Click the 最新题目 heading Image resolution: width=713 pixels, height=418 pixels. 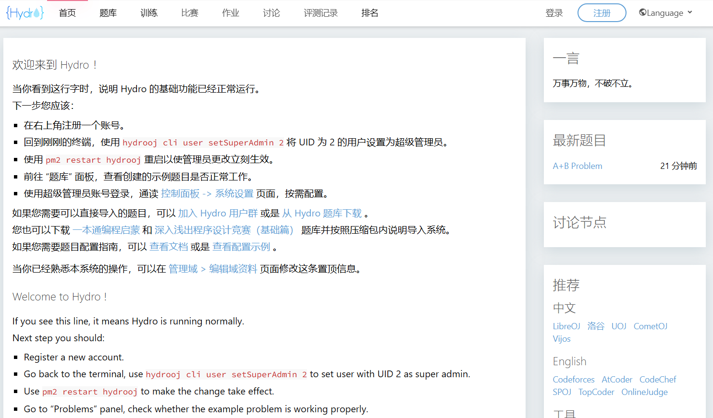(579, 141)
